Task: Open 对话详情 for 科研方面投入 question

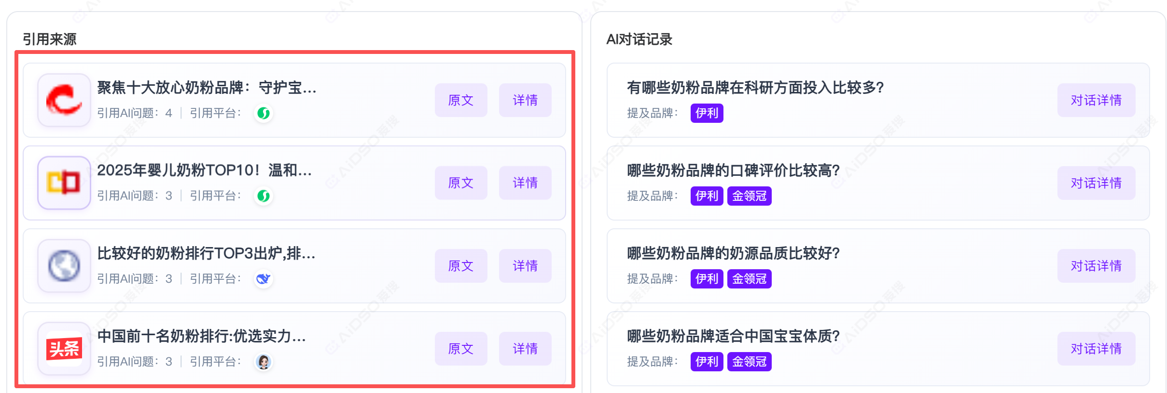Action: tap(1096, 100)
